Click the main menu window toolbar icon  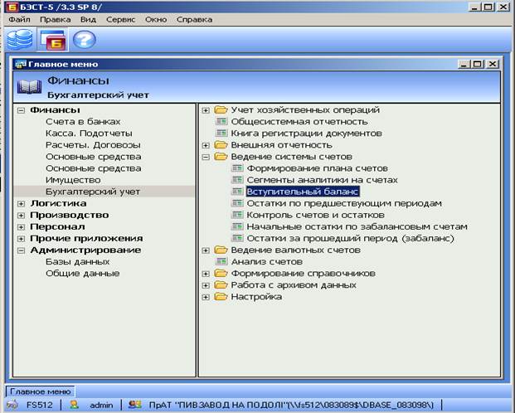pyautogui.click(x=52, y=40)
